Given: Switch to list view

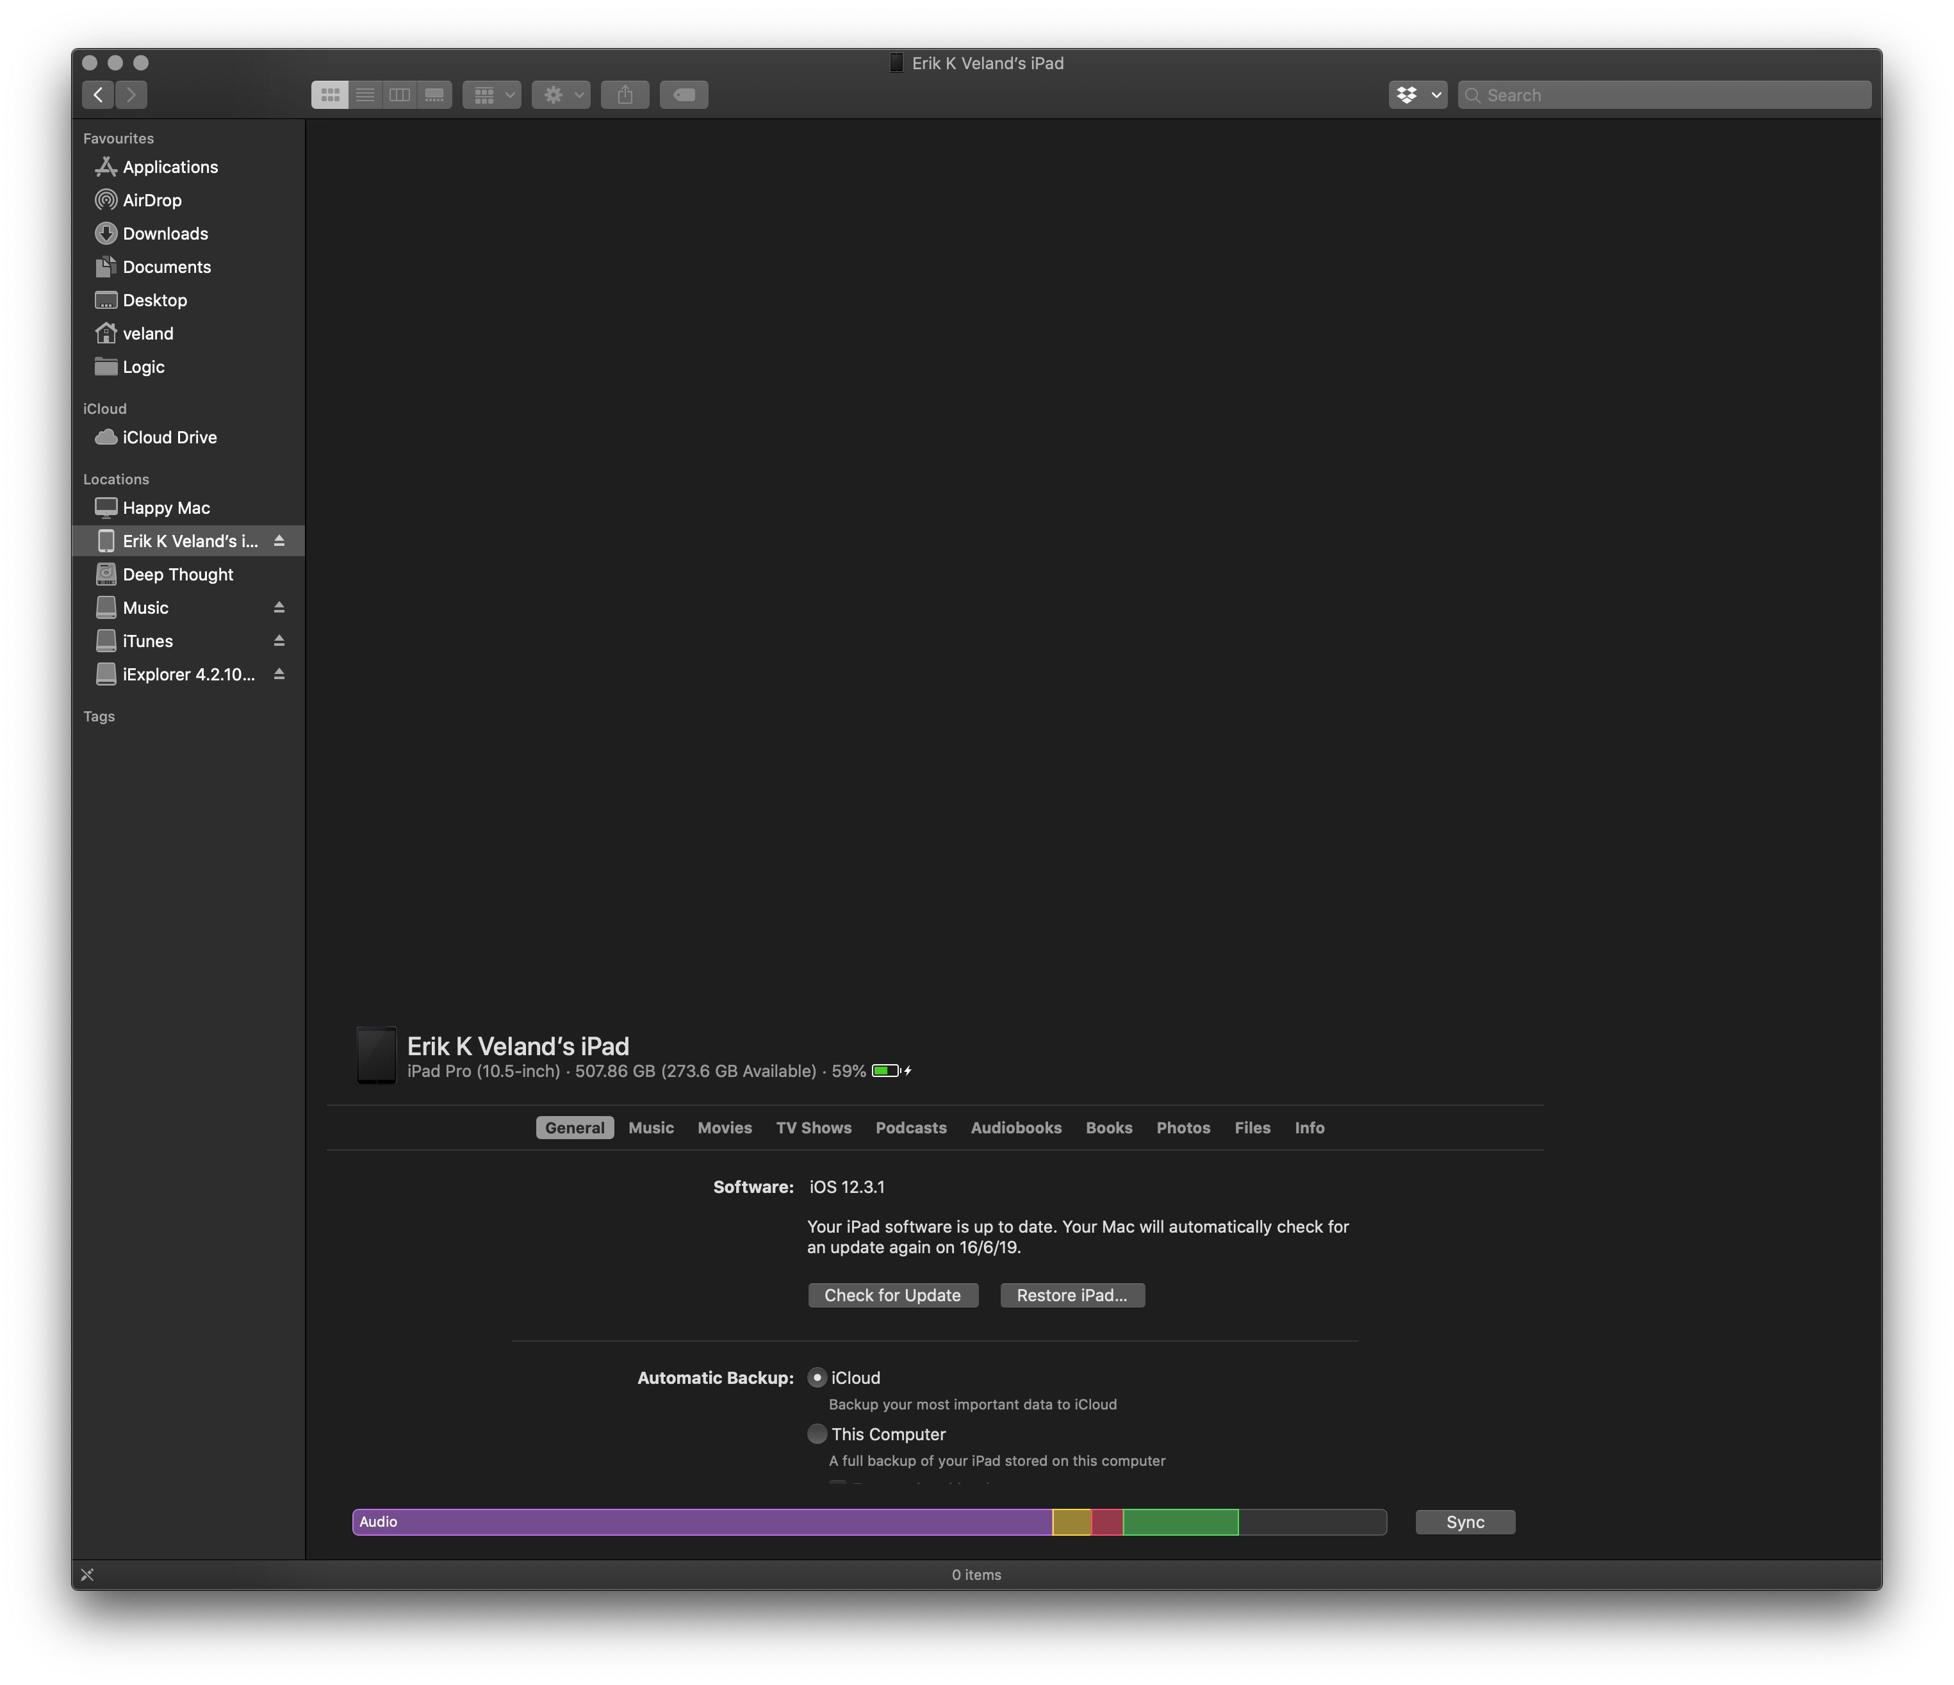Looking at the screenshot, I should coord(365,94).
